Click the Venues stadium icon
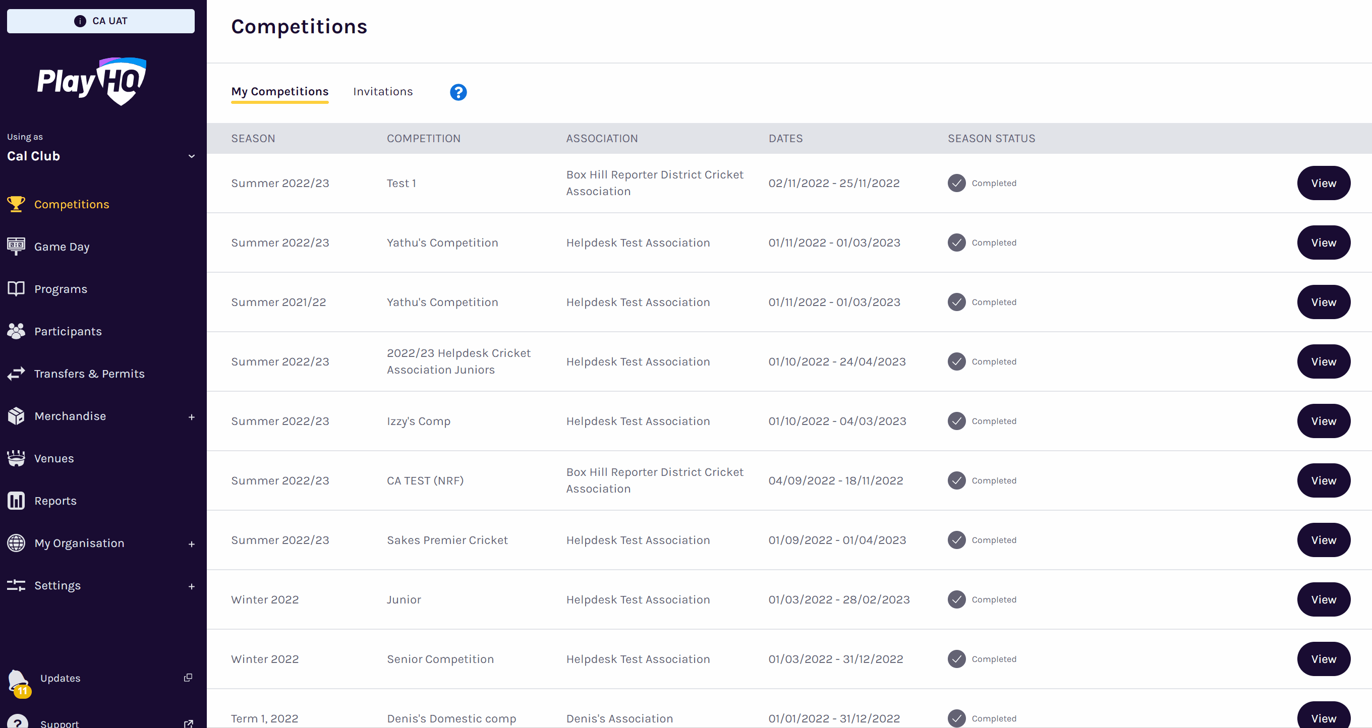 point(16,458)
